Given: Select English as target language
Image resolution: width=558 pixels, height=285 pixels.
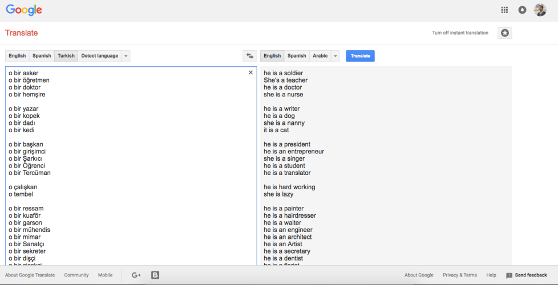Looking at the screenshot, I should click(272, 56).
